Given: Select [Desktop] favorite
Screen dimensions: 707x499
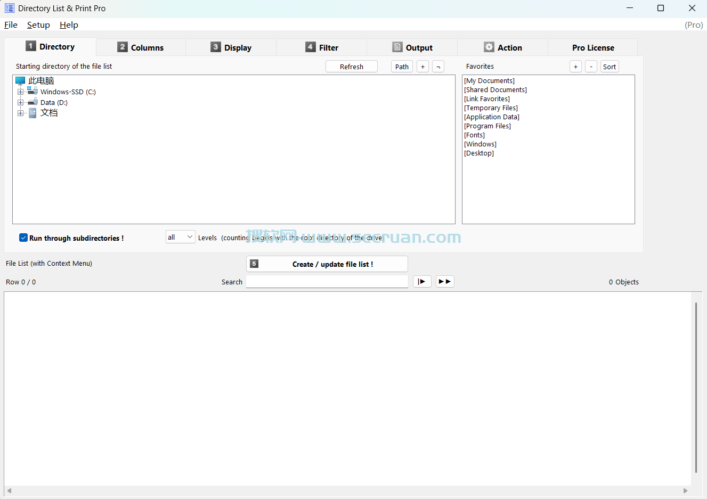Looking at the screenshot, I should pyautogui.click(x=479, y=153).
